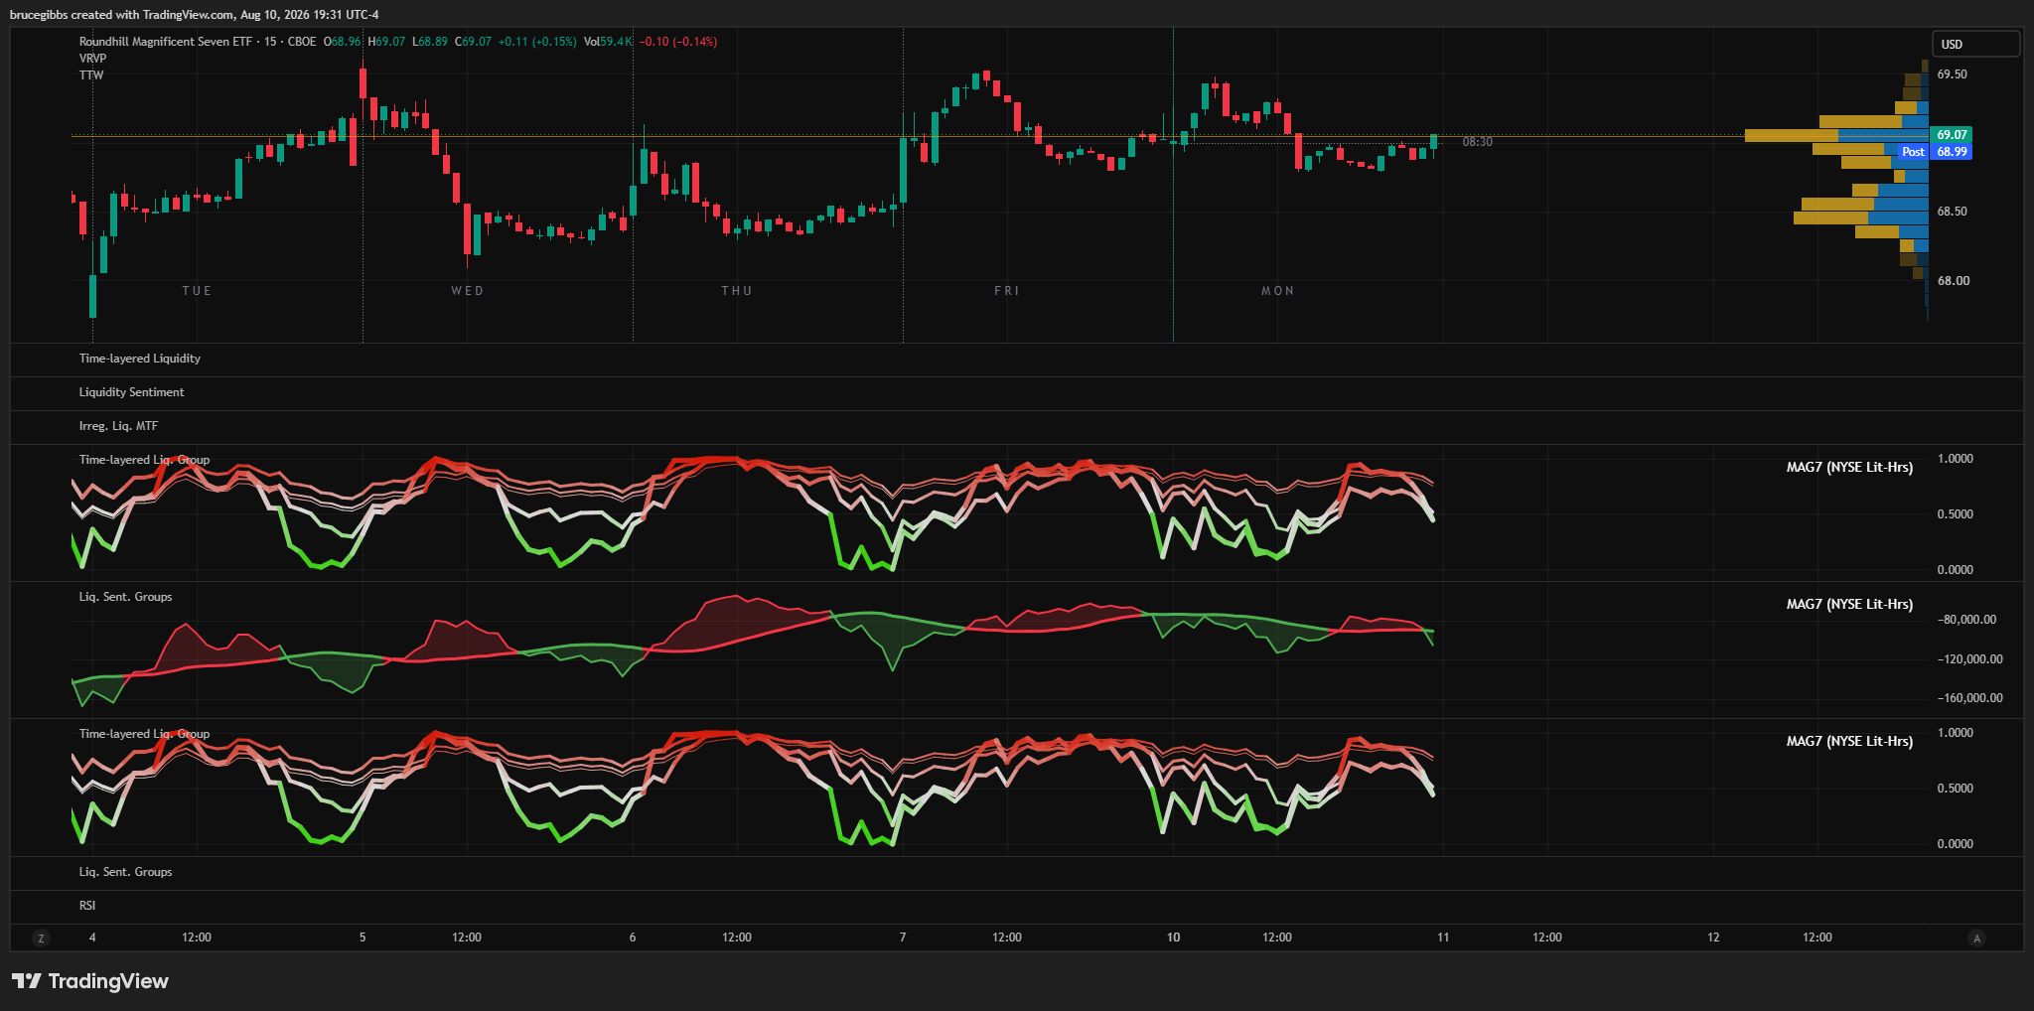Screen dimensions: 2034x1011
Task: Click the THU day label
Action: [x=737, y=291]
